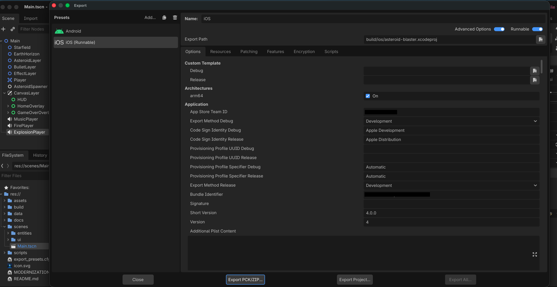Click the back navigation arrow in FileSystem
557x287 pixels.
click(x=2, y=166)
